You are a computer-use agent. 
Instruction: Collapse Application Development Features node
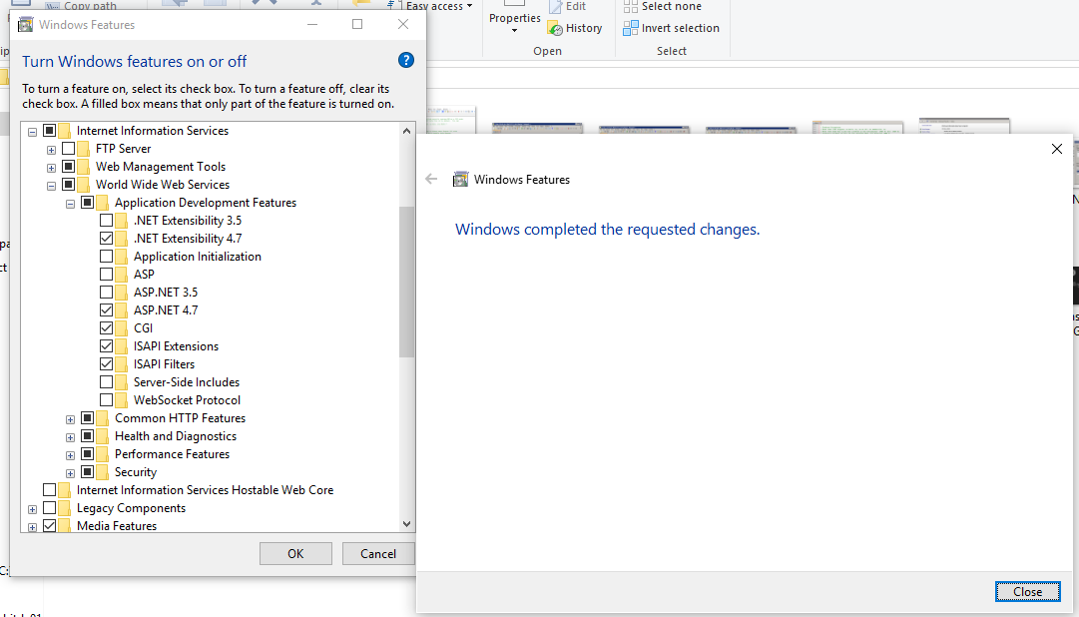[x=70, y=204]
